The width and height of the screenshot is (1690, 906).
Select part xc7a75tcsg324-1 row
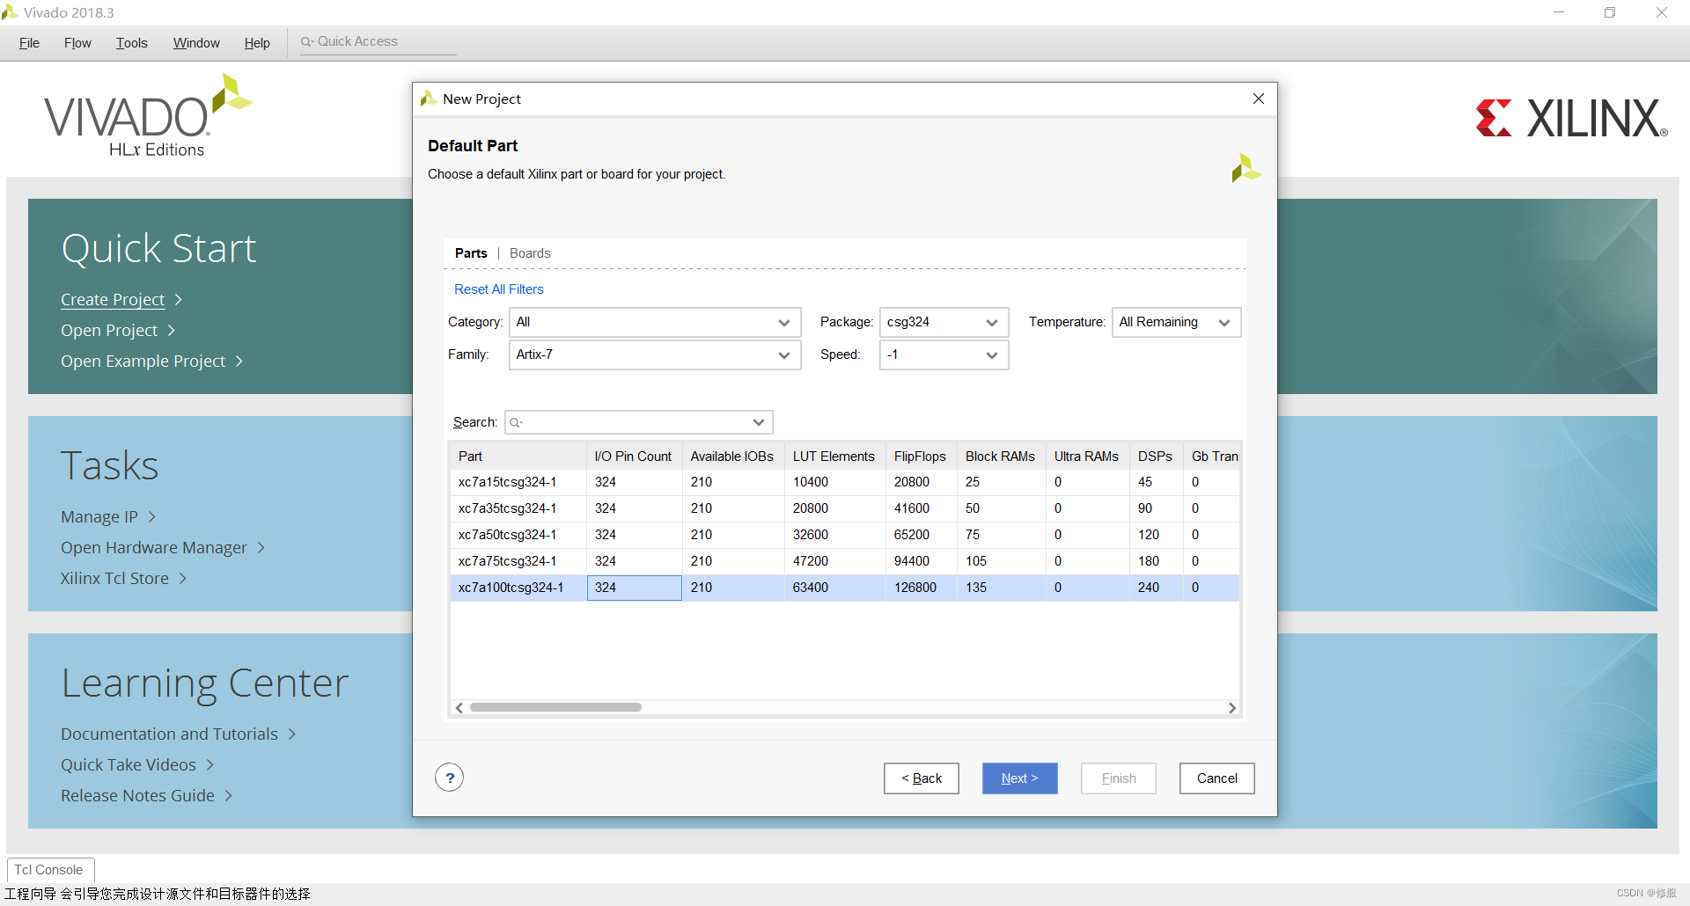pyautogui.click(x=845, y=561)
